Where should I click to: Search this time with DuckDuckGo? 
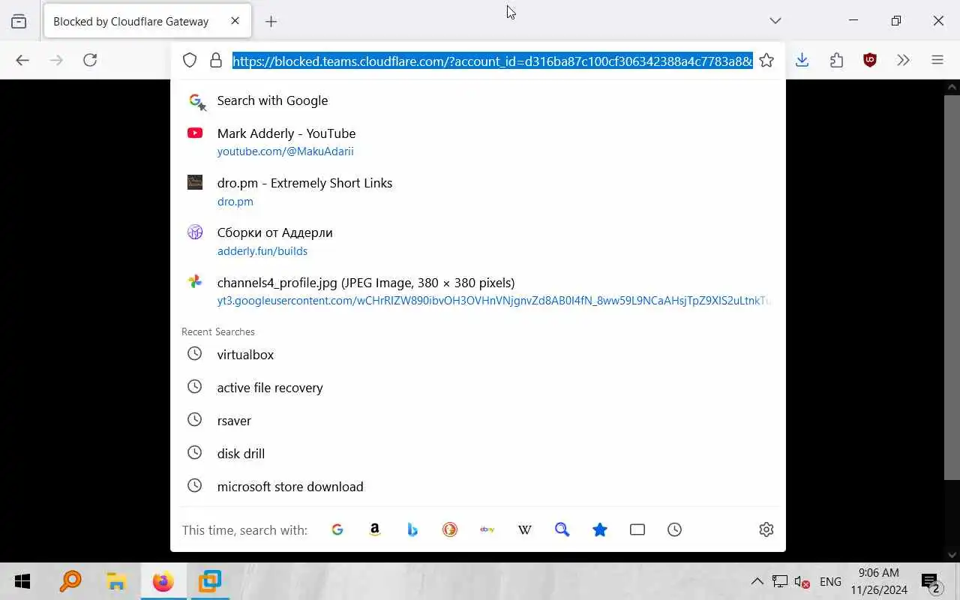[450, 529]
